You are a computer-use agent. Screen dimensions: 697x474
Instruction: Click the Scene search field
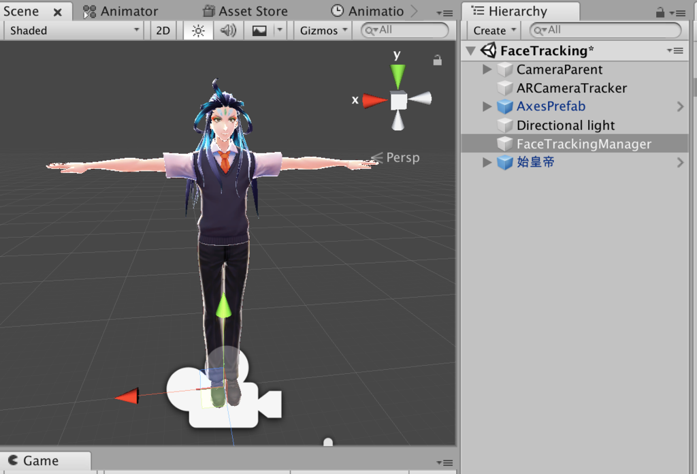[x=404, y=30]
